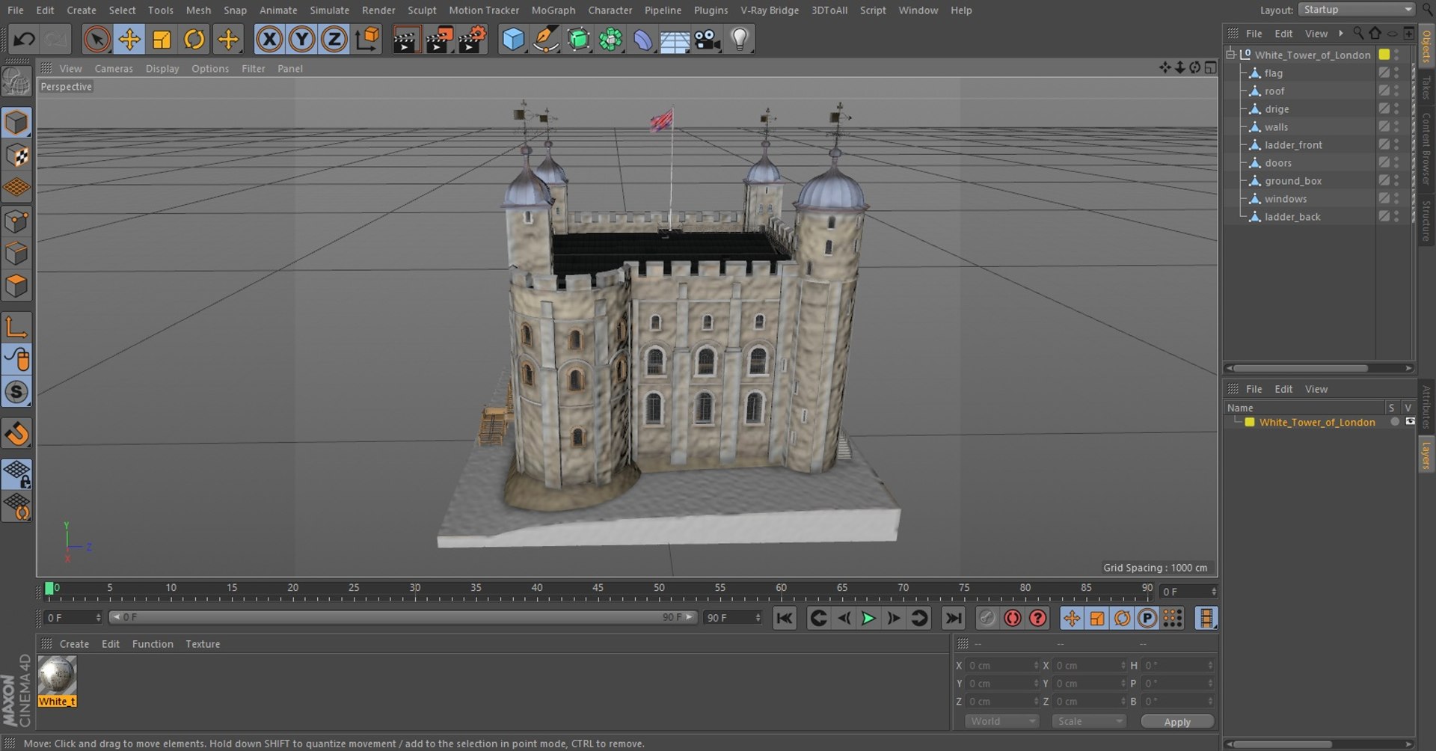Open the Scale mode dropdown
The image size is (1436, 751).
point(1088,722)
